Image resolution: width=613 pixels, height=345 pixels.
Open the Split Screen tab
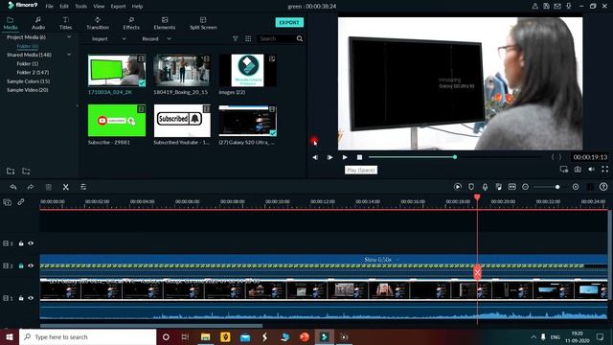(203, 23)
